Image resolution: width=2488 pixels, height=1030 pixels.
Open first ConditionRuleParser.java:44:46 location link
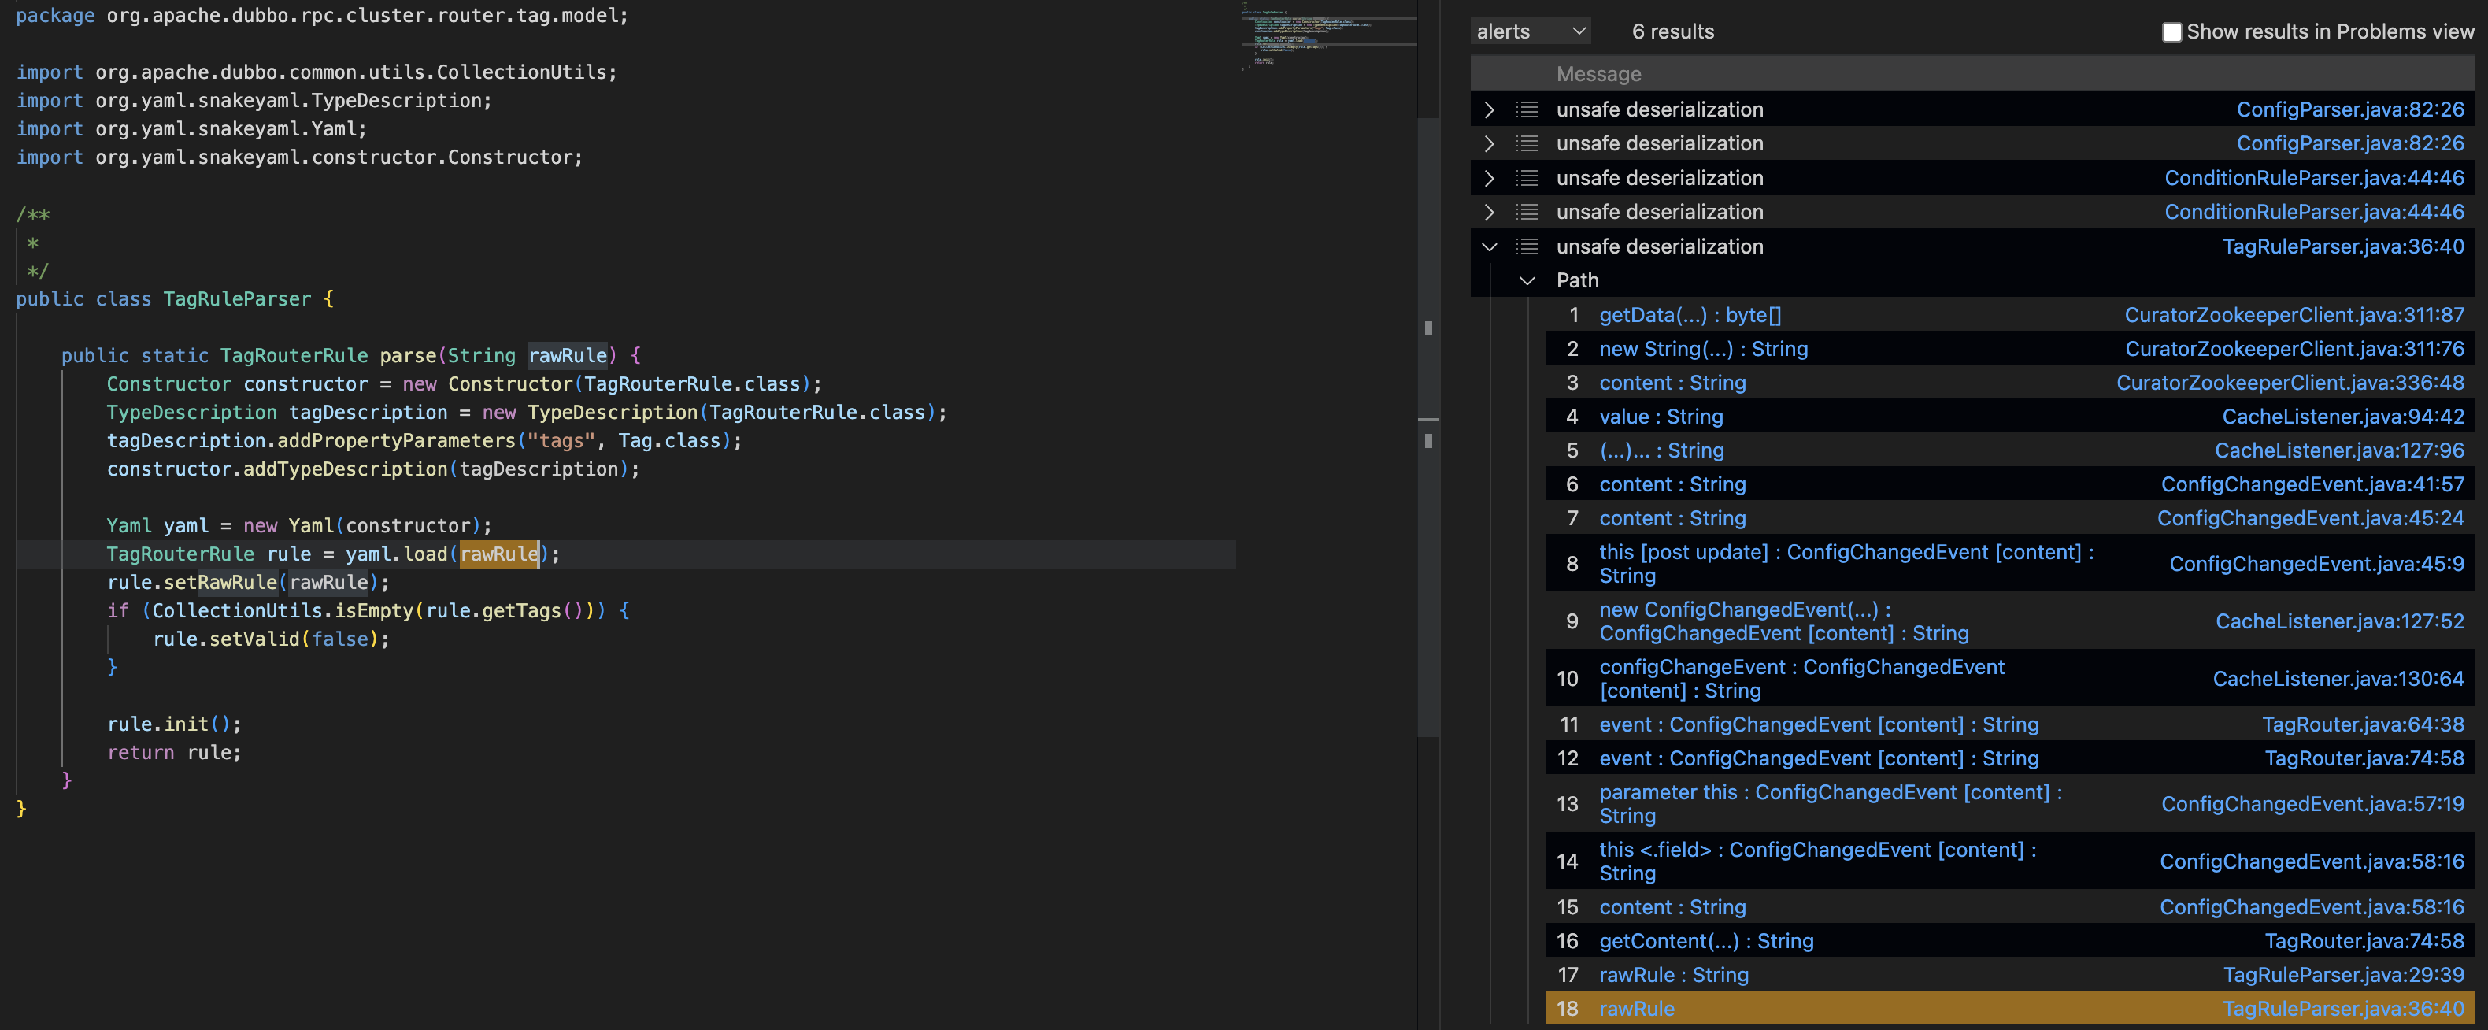2314,178
